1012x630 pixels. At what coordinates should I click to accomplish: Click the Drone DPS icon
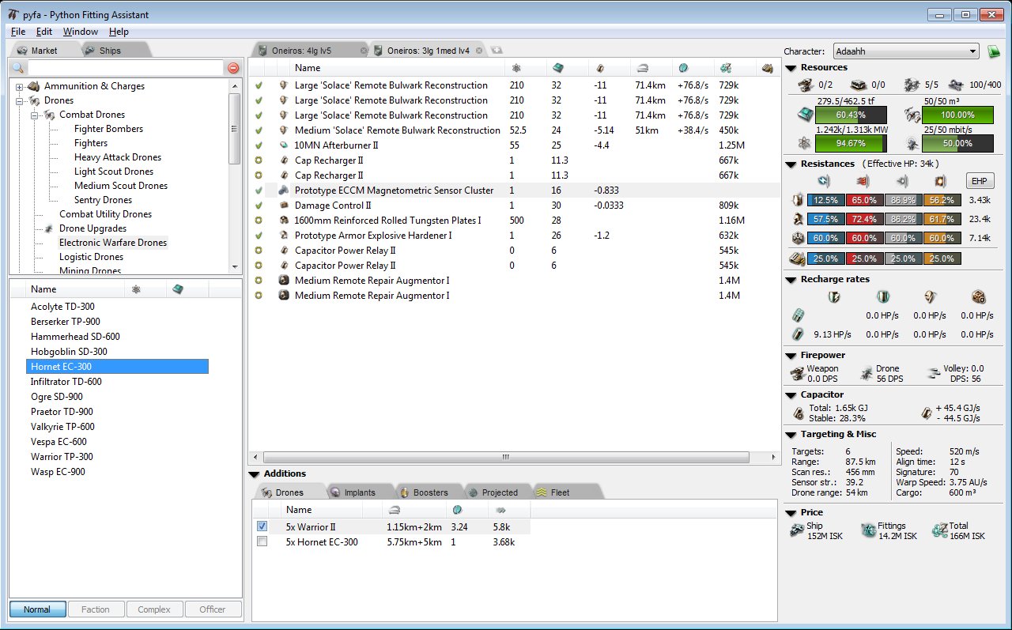868,373
